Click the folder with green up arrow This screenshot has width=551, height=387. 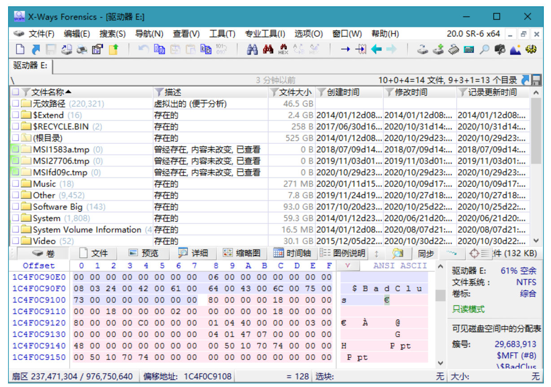[x=114, y=50]
